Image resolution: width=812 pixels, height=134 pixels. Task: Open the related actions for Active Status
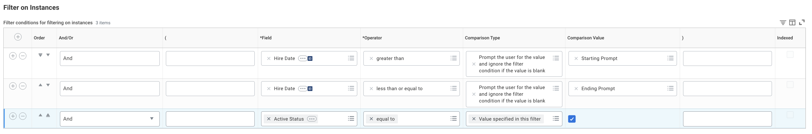pos(312,119)
